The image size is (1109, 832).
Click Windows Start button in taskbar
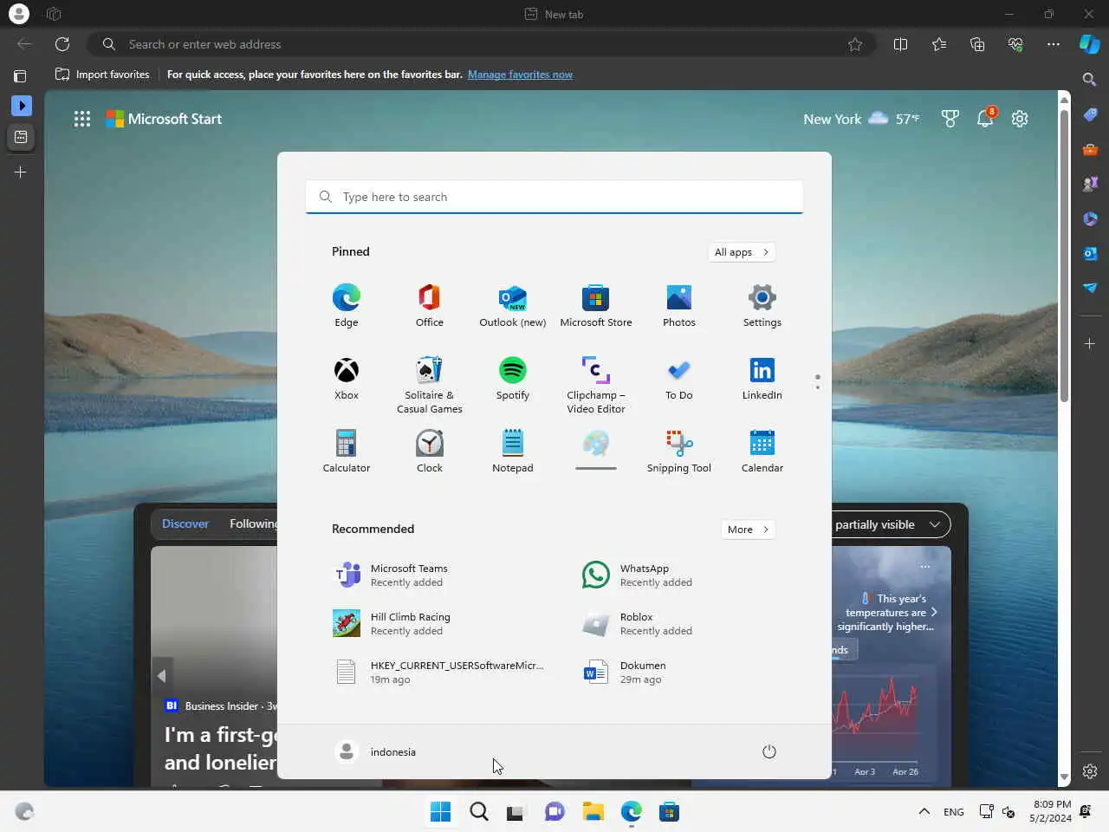[x=440, y=811]
